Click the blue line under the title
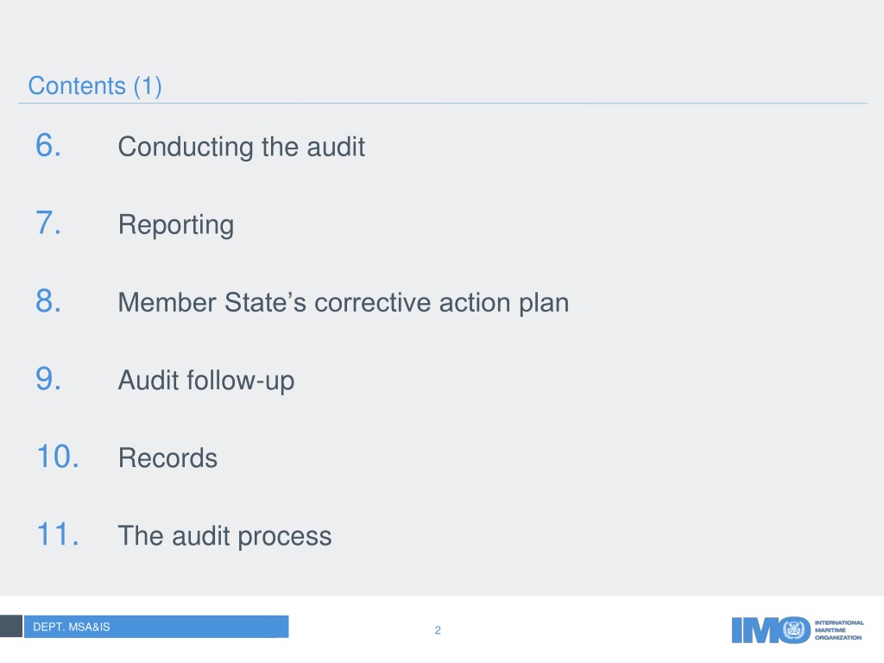This screenshot has width=884, height=663. tap(443, 104)
